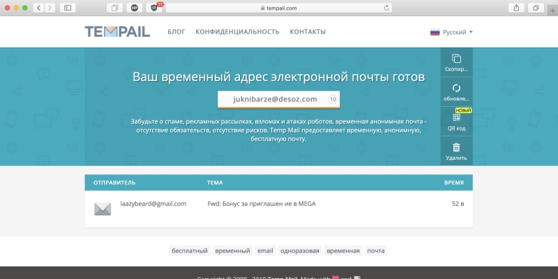
Task: Click the juknibarze@desoz.com address field
Action: coord(274,100)
